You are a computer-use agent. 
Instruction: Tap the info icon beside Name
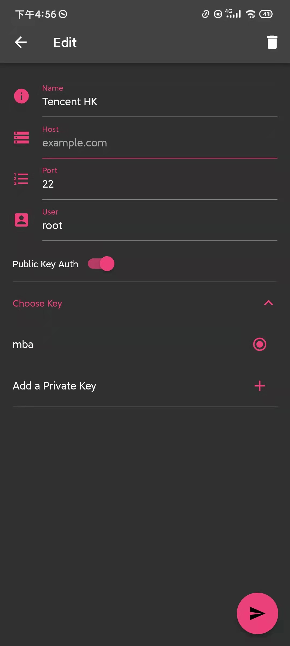click(21, 96)
